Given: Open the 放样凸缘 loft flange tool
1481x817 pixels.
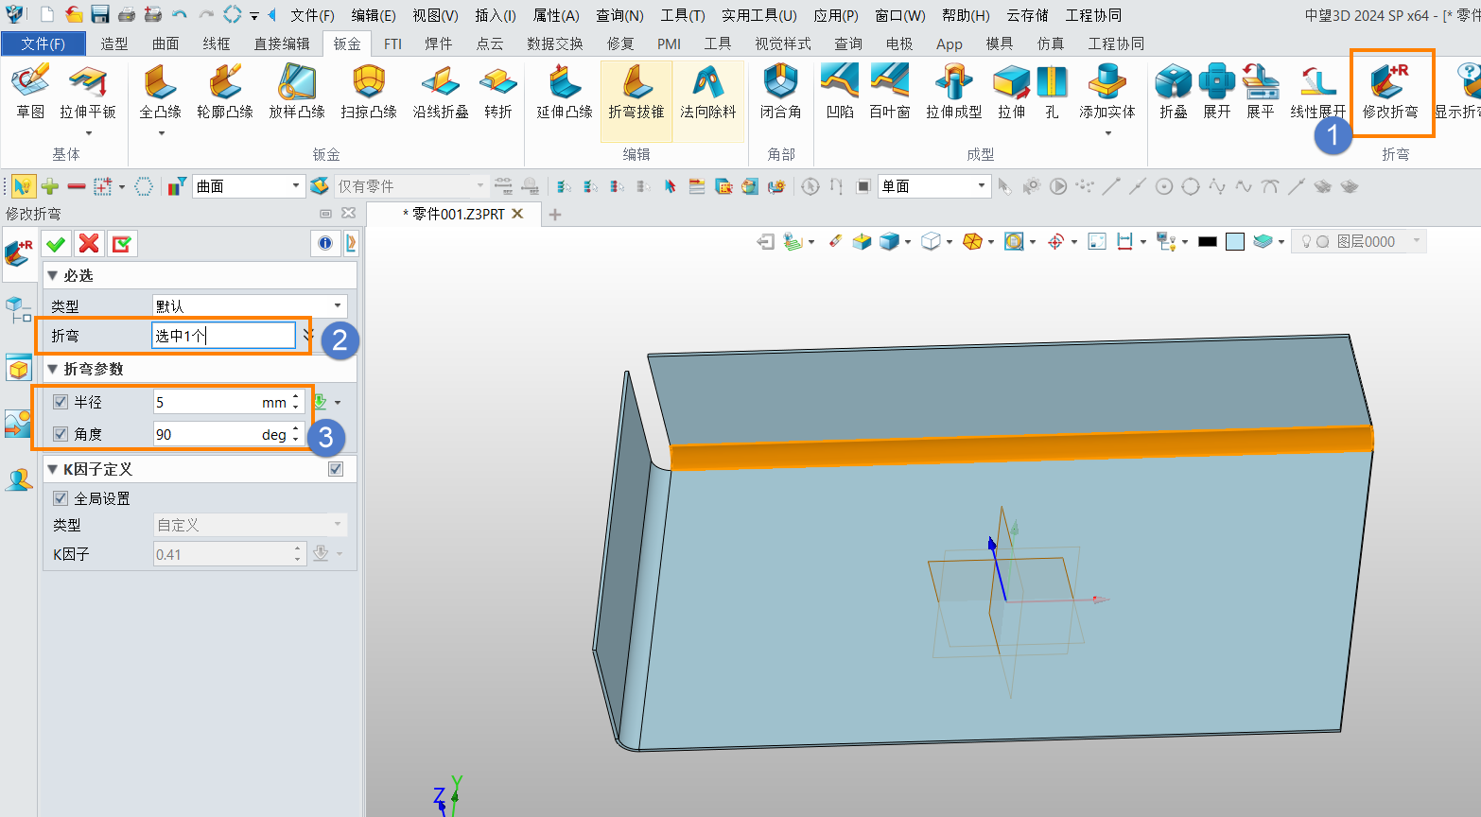Looking at the screenshot, I should click(x=297, y=93).
